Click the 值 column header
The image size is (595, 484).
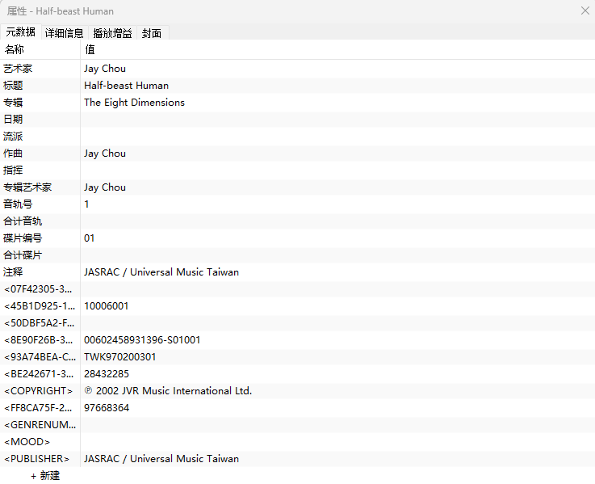click(x=90, y=49)
